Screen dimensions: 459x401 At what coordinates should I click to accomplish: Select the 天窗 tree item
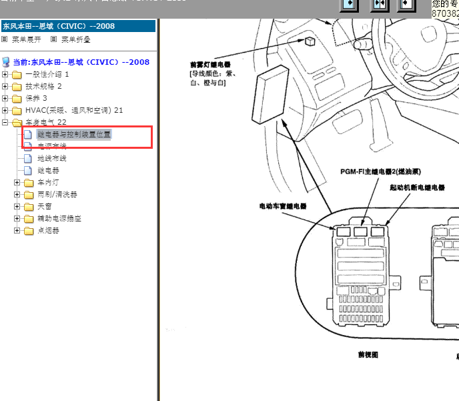tap(45, 206)
